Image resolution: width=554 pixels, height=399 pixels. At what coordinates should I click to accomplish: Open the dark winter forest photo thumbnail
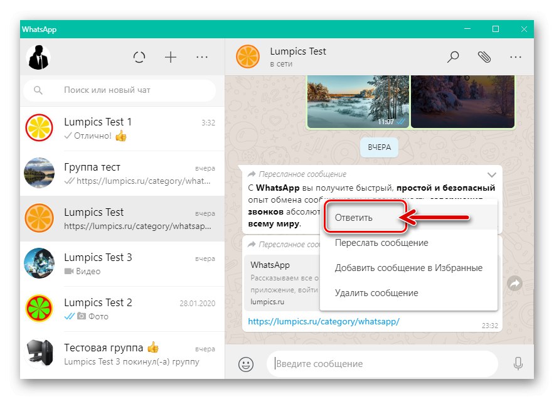(463, 102)
